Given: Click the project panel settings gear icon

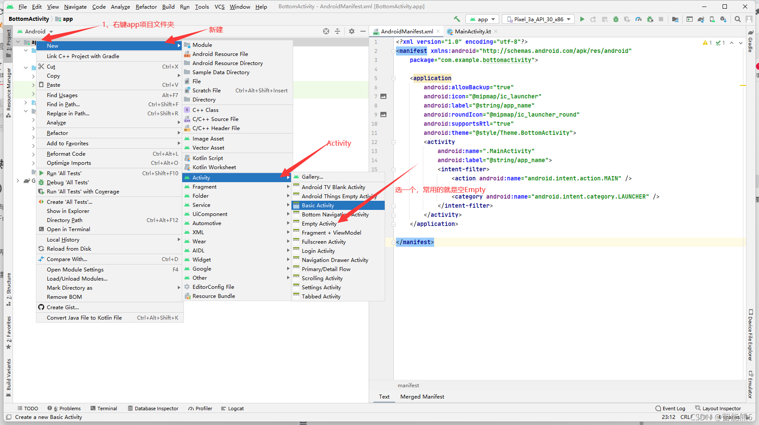Looking at the screenshot, I should coord(352,31).
